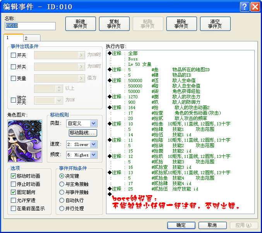Click the 移动路线... button
The height and width of the screenshot is (233, 262).
pyautogui.click(x=83, y=133)
